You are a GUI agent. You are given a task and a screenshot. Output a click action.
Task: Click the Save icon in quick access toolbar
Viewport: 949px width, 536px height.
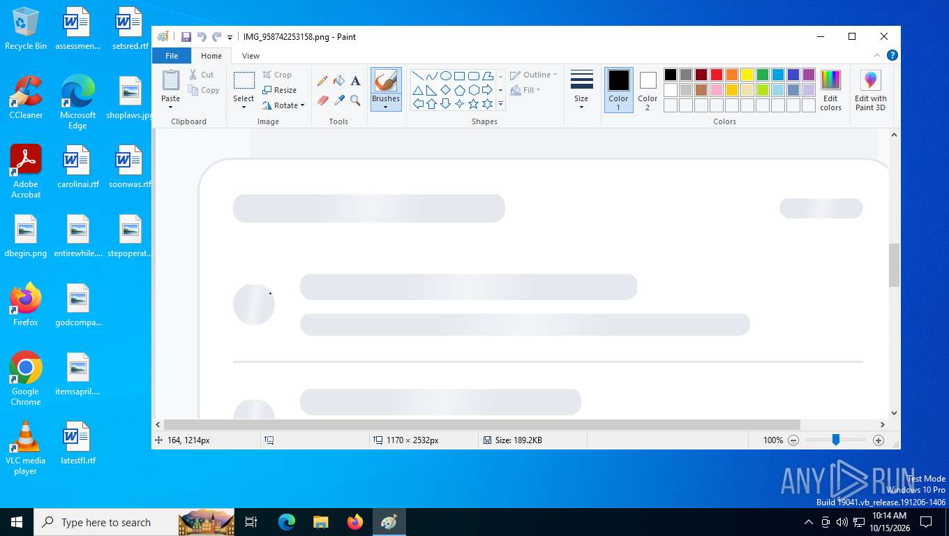pos(186,37)
